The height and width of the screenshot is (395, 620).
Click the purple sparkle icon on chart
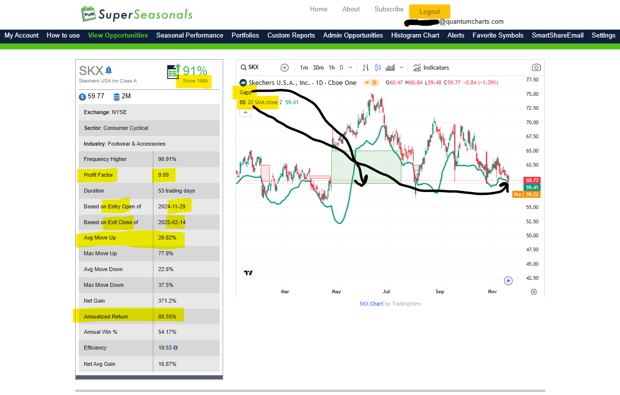coord(508,281)
